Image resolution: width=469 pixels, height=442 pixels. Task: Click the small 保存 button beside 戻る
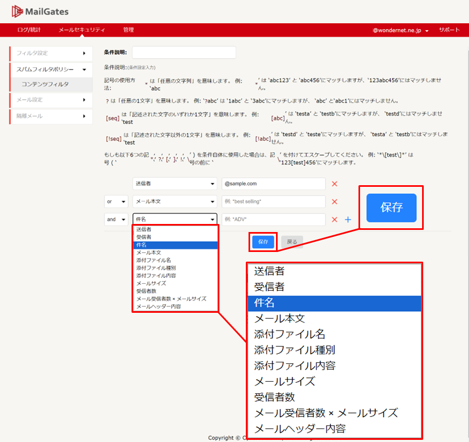pos(263,242)
